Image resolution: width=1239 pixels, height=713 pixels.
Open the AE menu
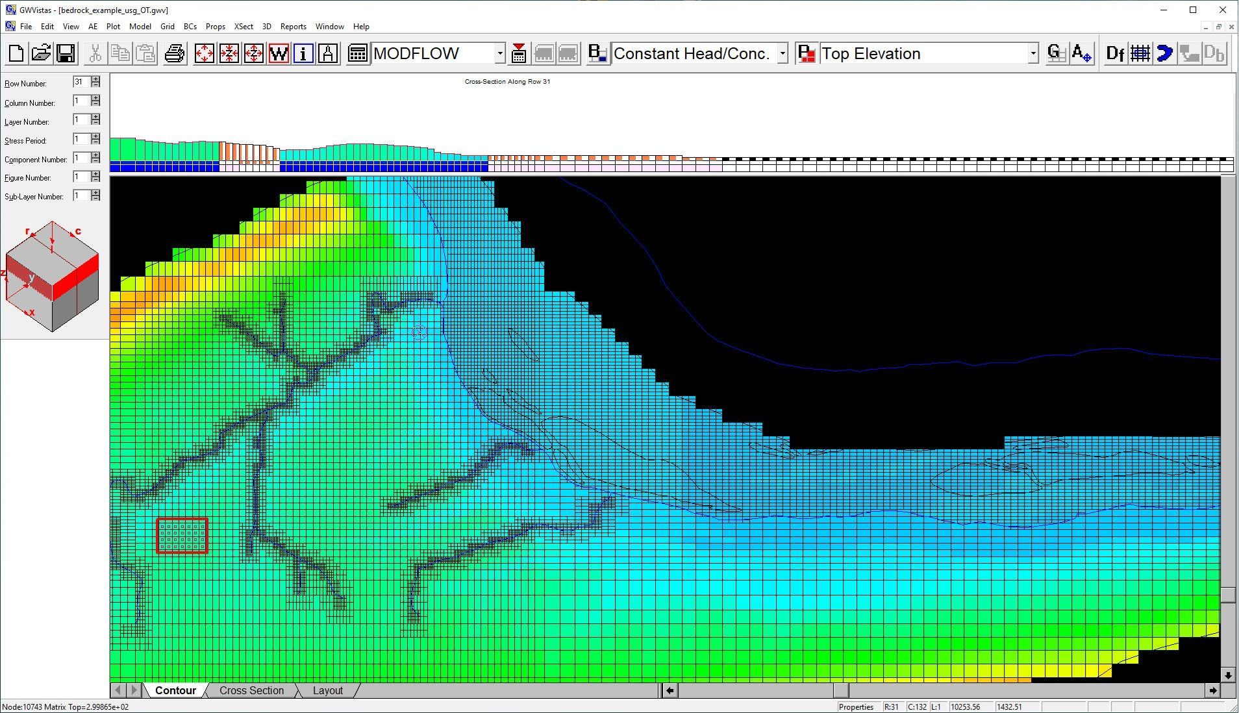93,27
